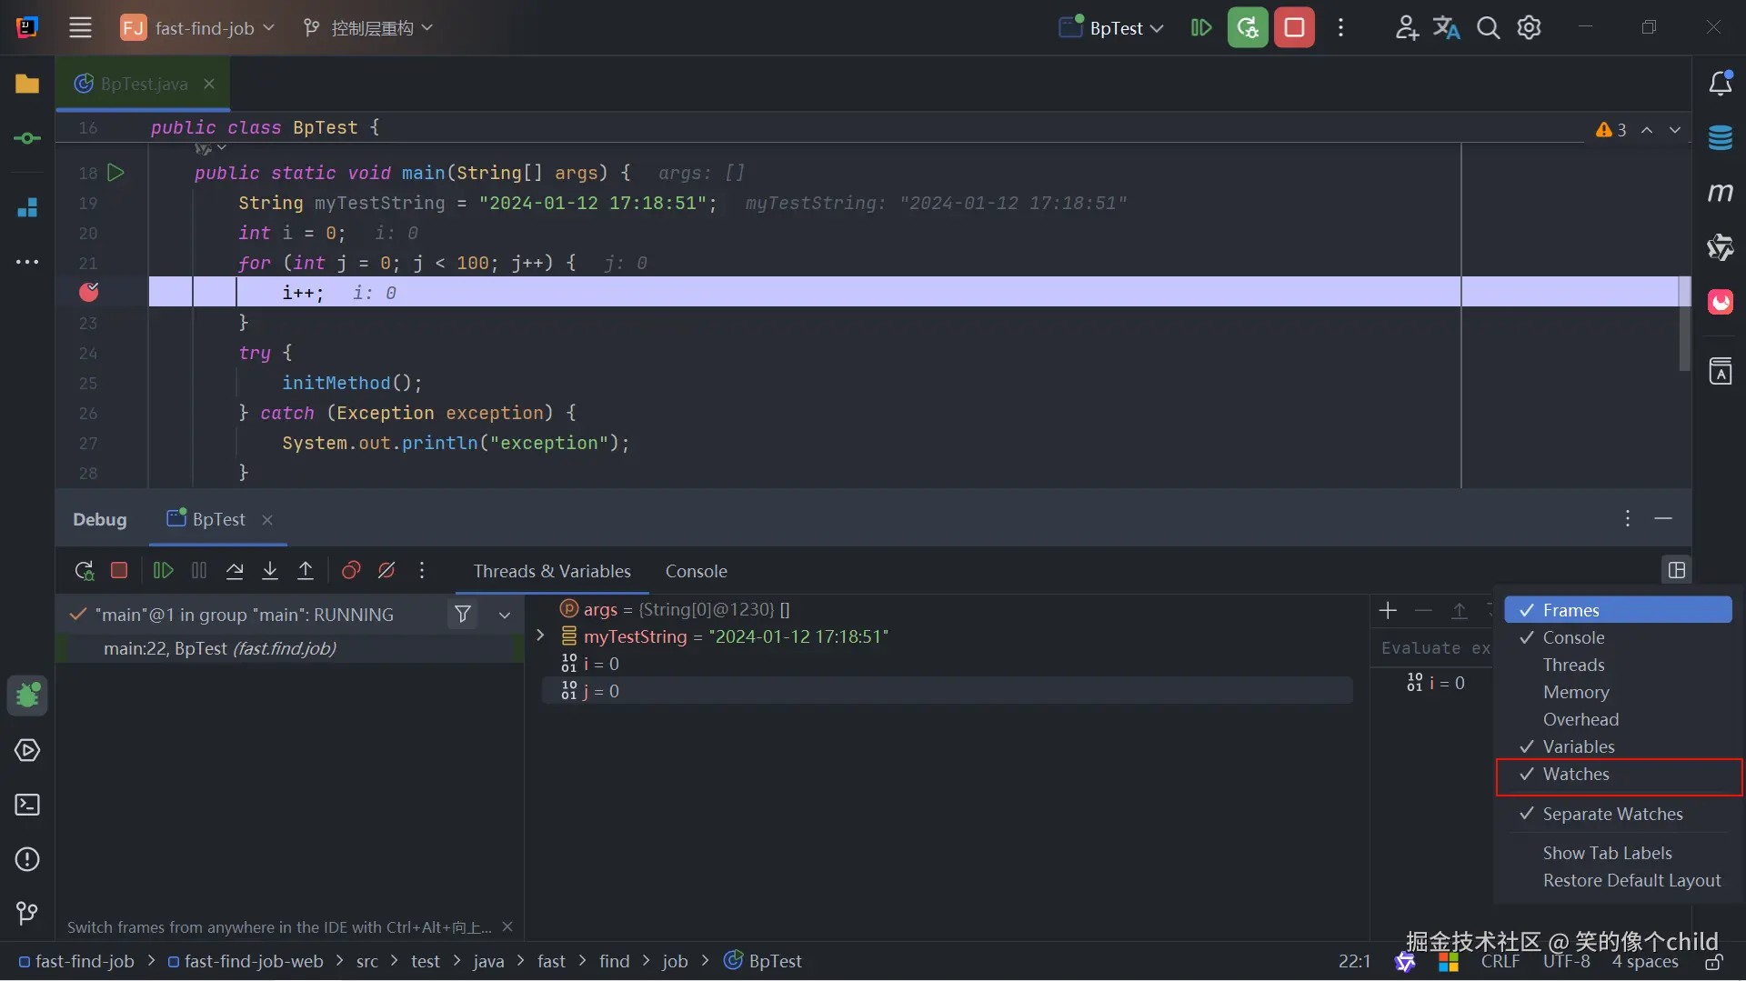This screenshot has height=981, width=1746.
Task: Open the warnings indicator showing 3
Action: click(1611, 130)
